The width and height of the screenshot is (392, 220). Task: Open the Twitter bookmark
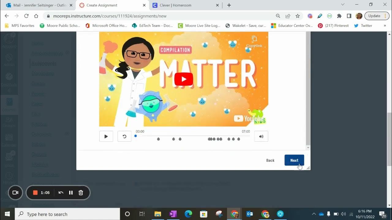(363, 26)
